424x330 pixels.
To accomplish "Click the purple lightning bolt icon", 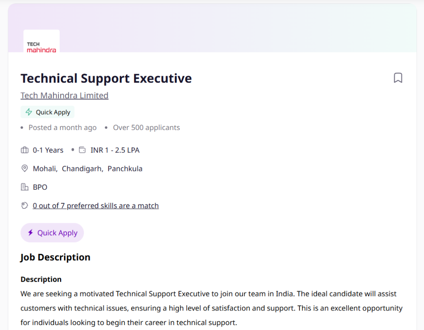I will [x=31, y=233].
